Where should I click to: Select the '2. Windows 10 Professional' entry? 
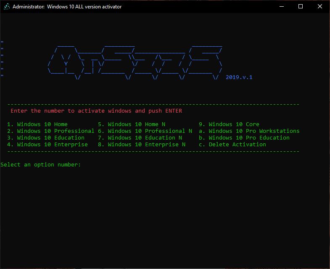[51, 131]
